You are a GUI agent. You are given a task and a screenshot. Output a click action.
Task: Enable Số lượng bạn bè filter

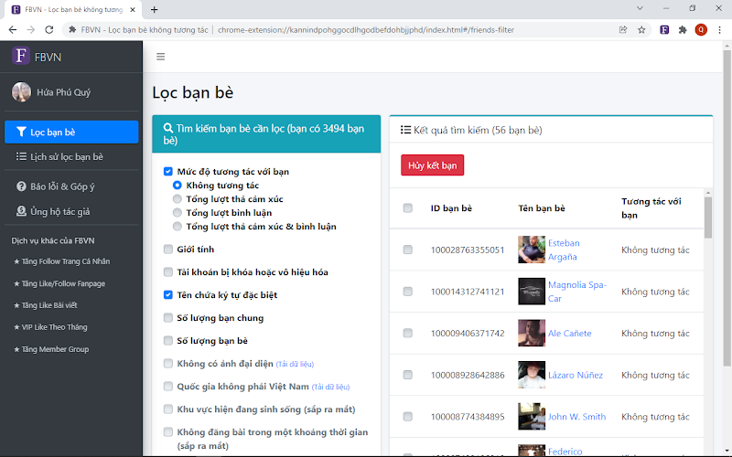point(168,340)
